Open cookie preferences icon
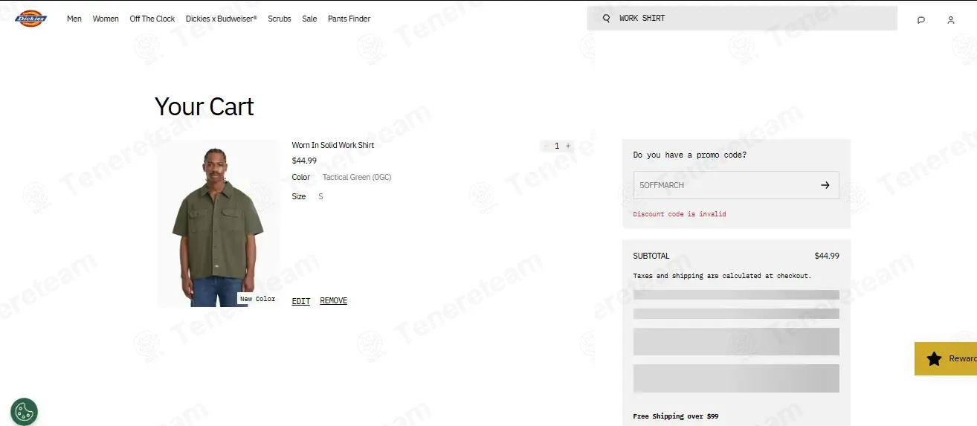The width and height of the screenshot is (977, 426). coord(25,411)
